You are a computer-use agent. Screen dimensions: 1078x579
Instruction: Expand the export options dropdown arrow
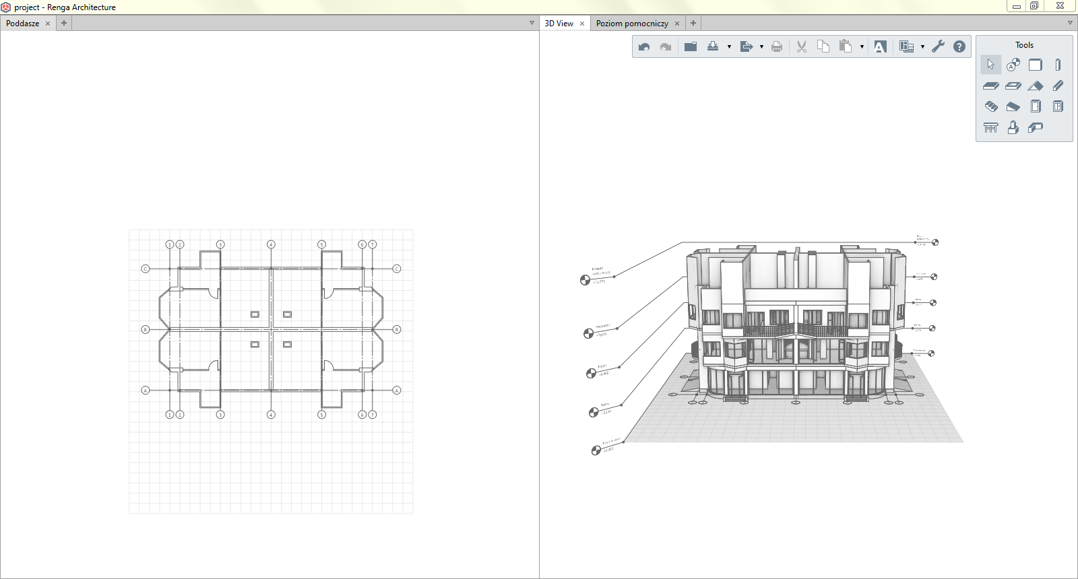(761, 47)
